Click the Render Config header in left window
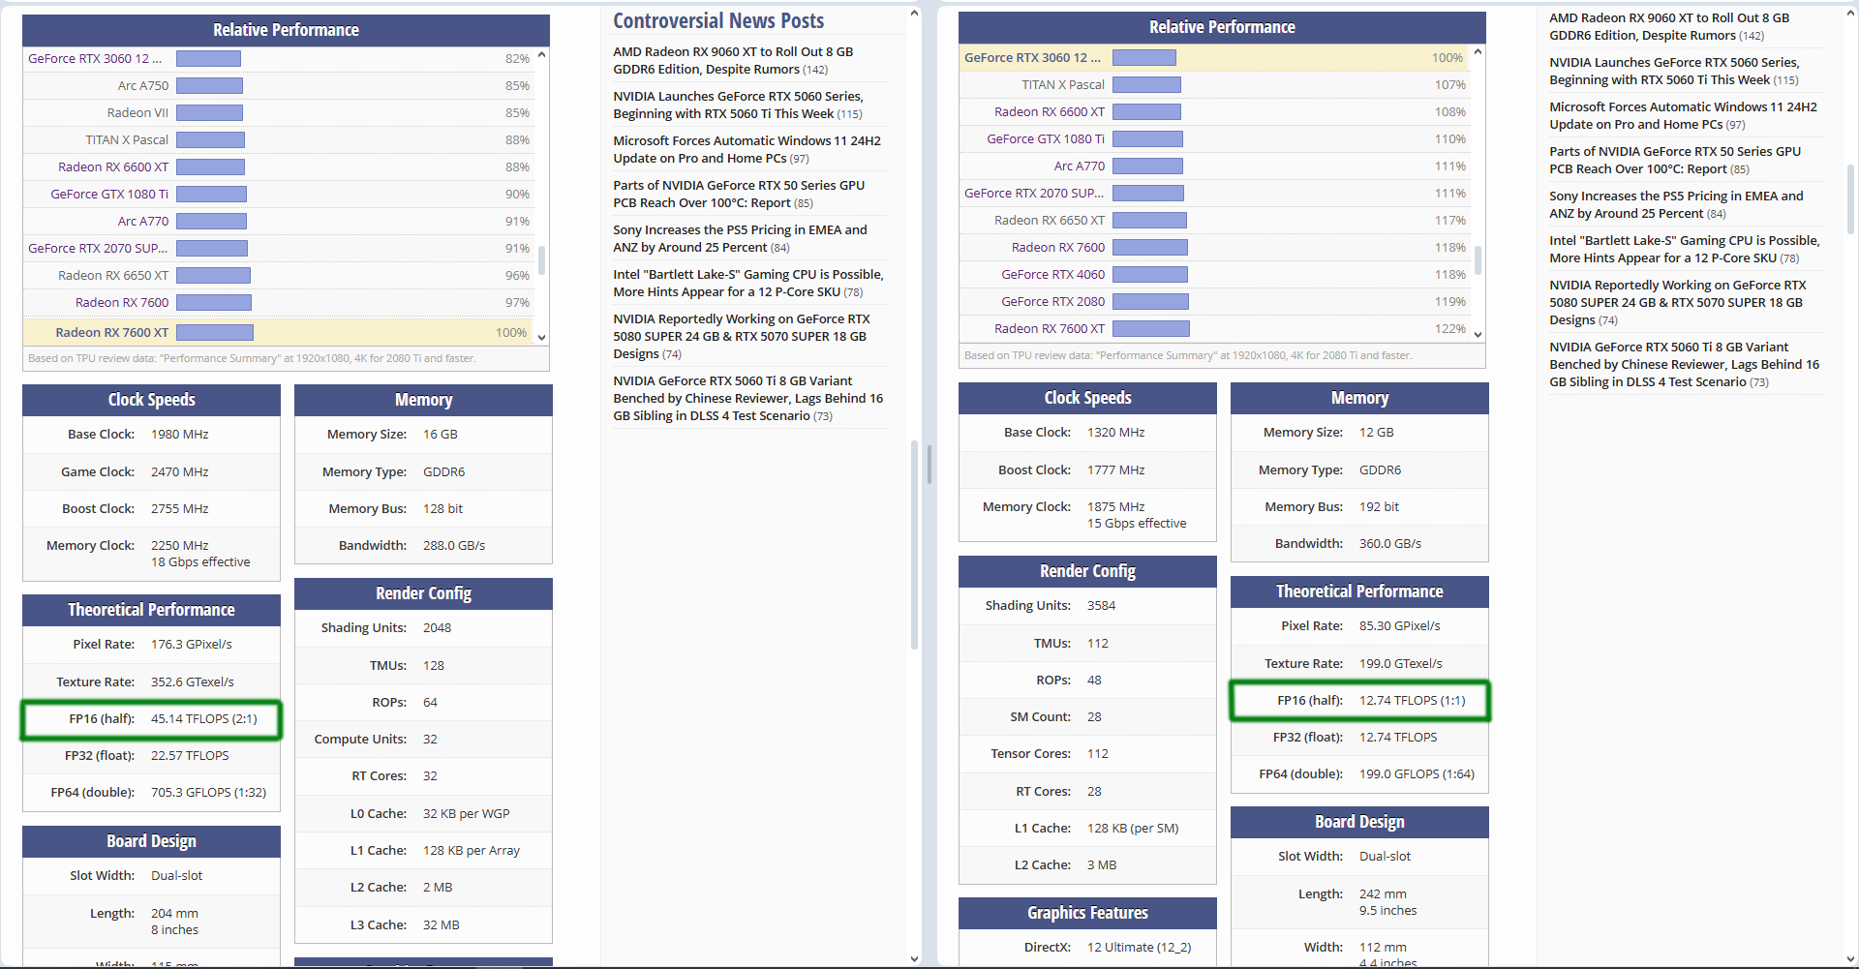1859x969 pixels. coord(423,593)
